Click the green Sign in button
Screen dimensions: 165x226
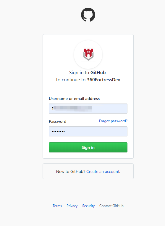coord(88,147)
